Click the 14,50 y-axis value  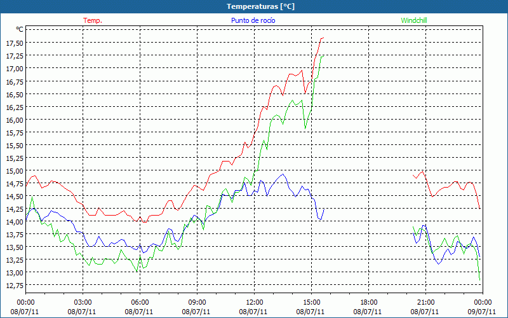(15, 197)
